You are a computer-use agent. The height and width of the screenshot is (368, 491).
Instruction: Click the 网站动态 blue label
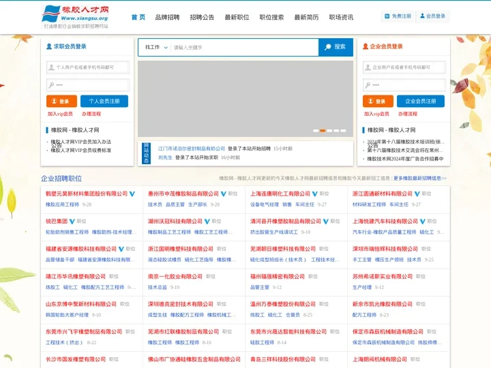(x=146, y=153)
